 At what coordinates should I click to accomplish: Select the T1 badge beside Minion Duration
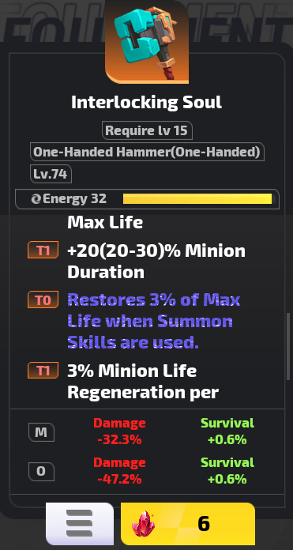pyautogui.click(x=43, y=251)
